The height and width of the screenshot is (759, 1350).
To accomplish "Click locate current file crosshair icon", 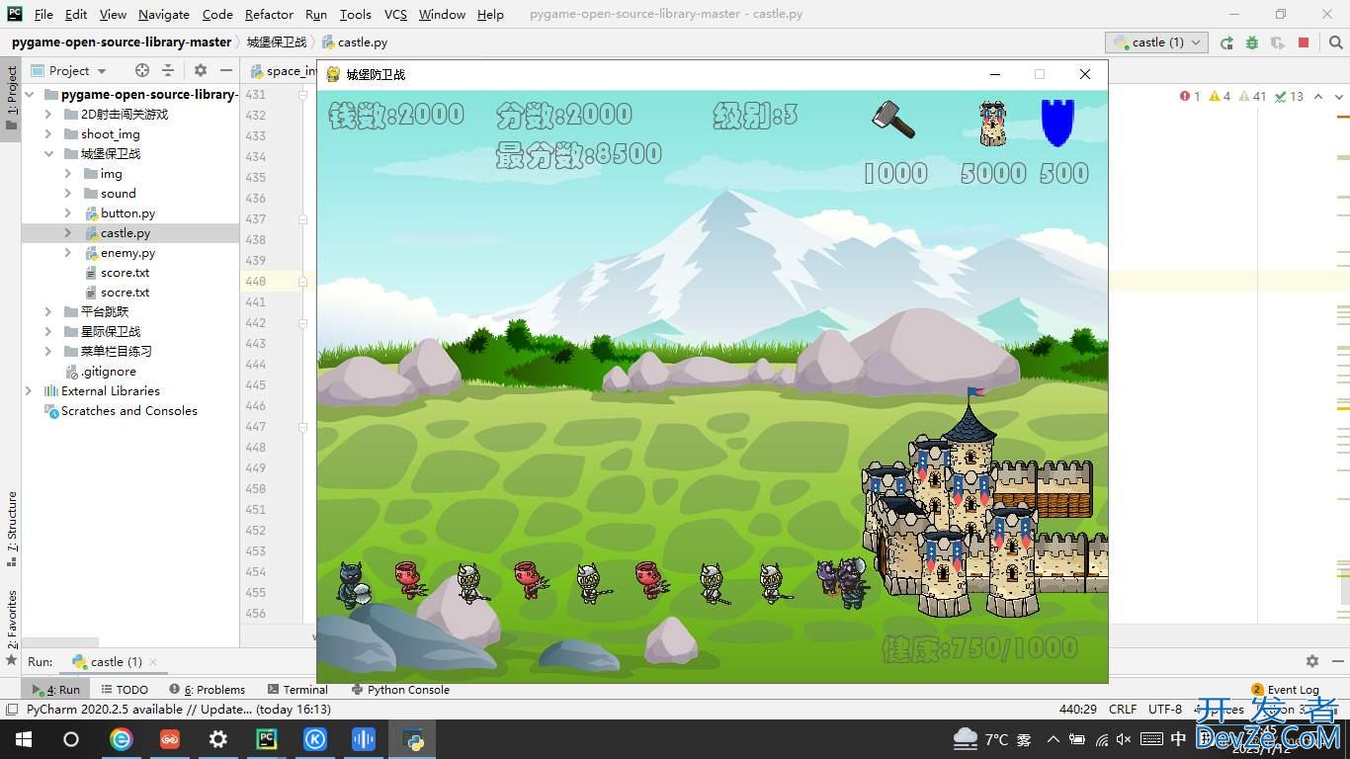I will 142,70.
